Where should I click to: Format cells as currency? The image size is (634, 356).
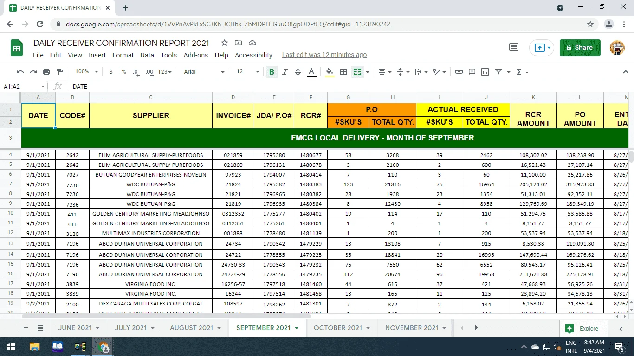(111, 72)
